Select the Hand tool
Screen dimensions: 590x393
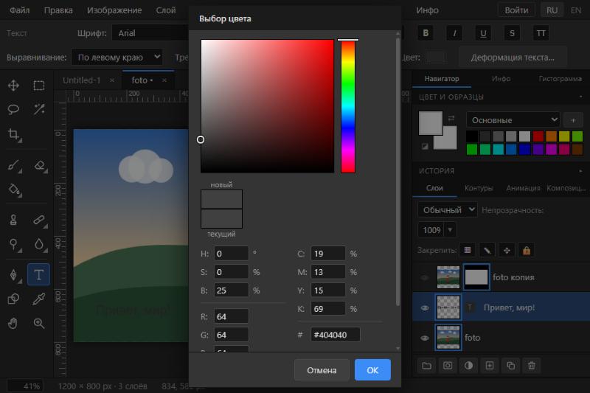click(x=13, y=323)
